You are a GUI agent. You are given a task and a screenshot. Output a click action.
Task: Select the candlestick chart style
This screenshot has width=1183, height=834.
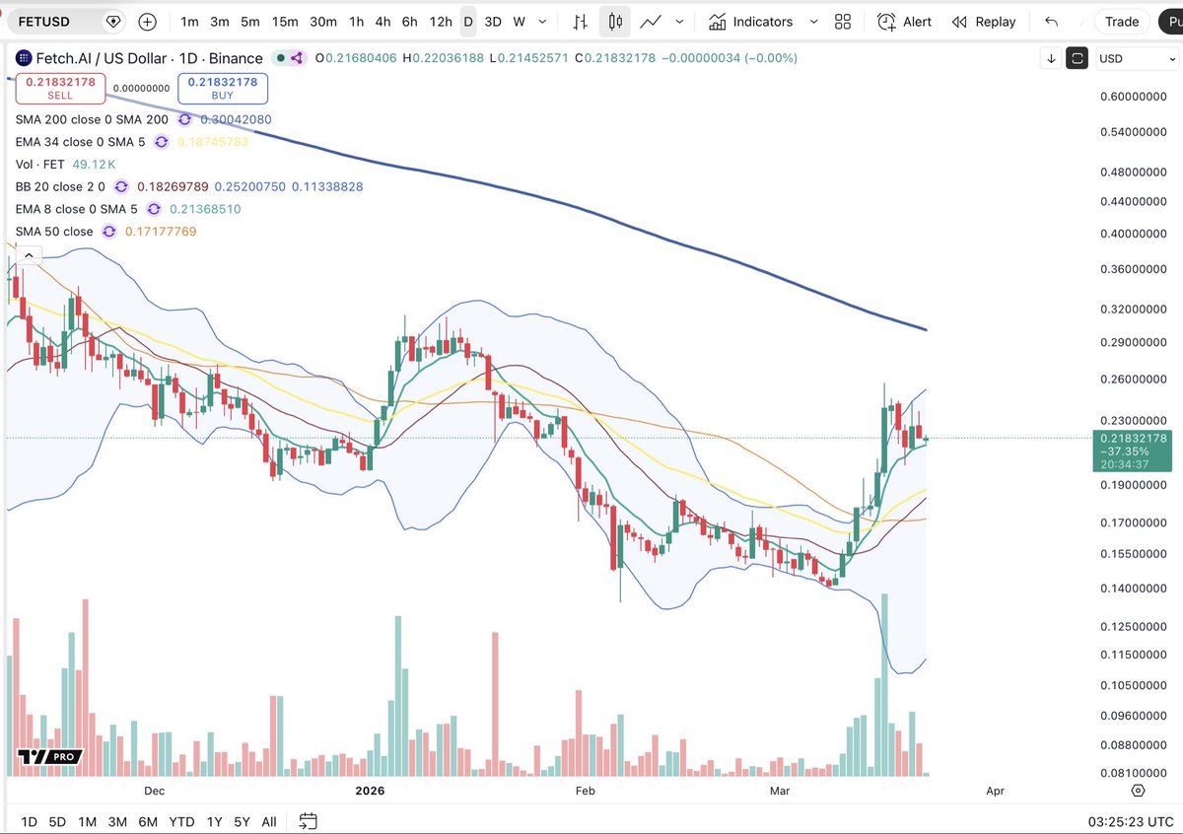616,22
